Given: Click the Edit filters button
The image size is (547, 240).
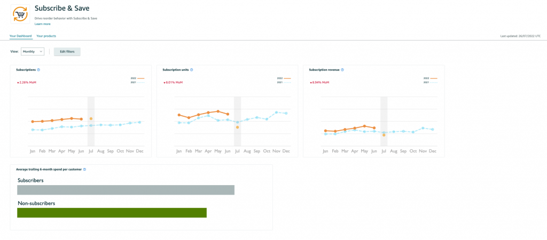Looking at the screenshot, I should (67, 52).
